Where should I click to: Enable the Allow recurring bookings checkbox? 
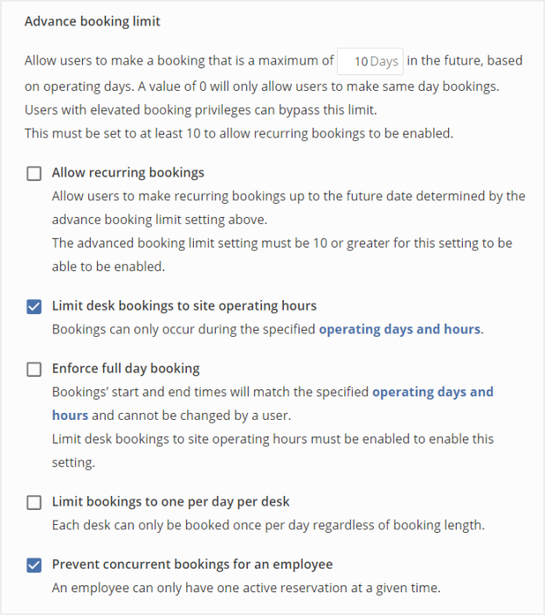[x=34, y=173]
